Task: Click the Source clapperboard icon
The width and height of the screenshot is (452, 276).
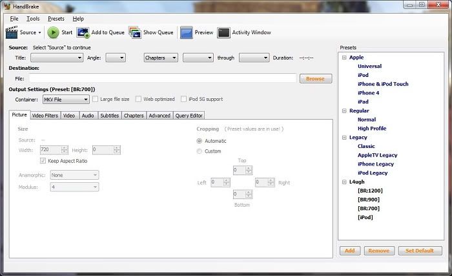Action: click(12, 32)
